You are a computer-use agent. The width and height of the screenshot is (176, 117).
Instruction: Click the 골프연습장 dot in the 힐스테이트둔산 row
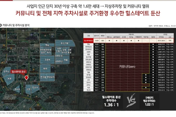[116, 41]
